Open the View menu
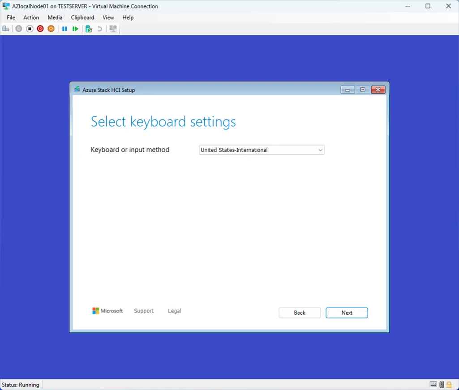This screenshot has height=390, width=459. [108, 17]
